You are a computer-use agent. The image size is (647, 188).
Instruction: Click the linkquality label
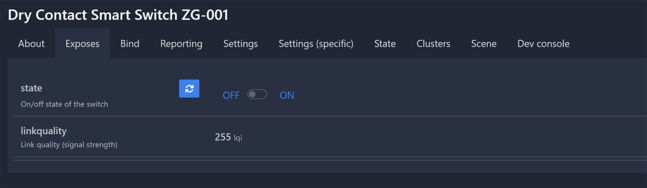tap(44, 131)
